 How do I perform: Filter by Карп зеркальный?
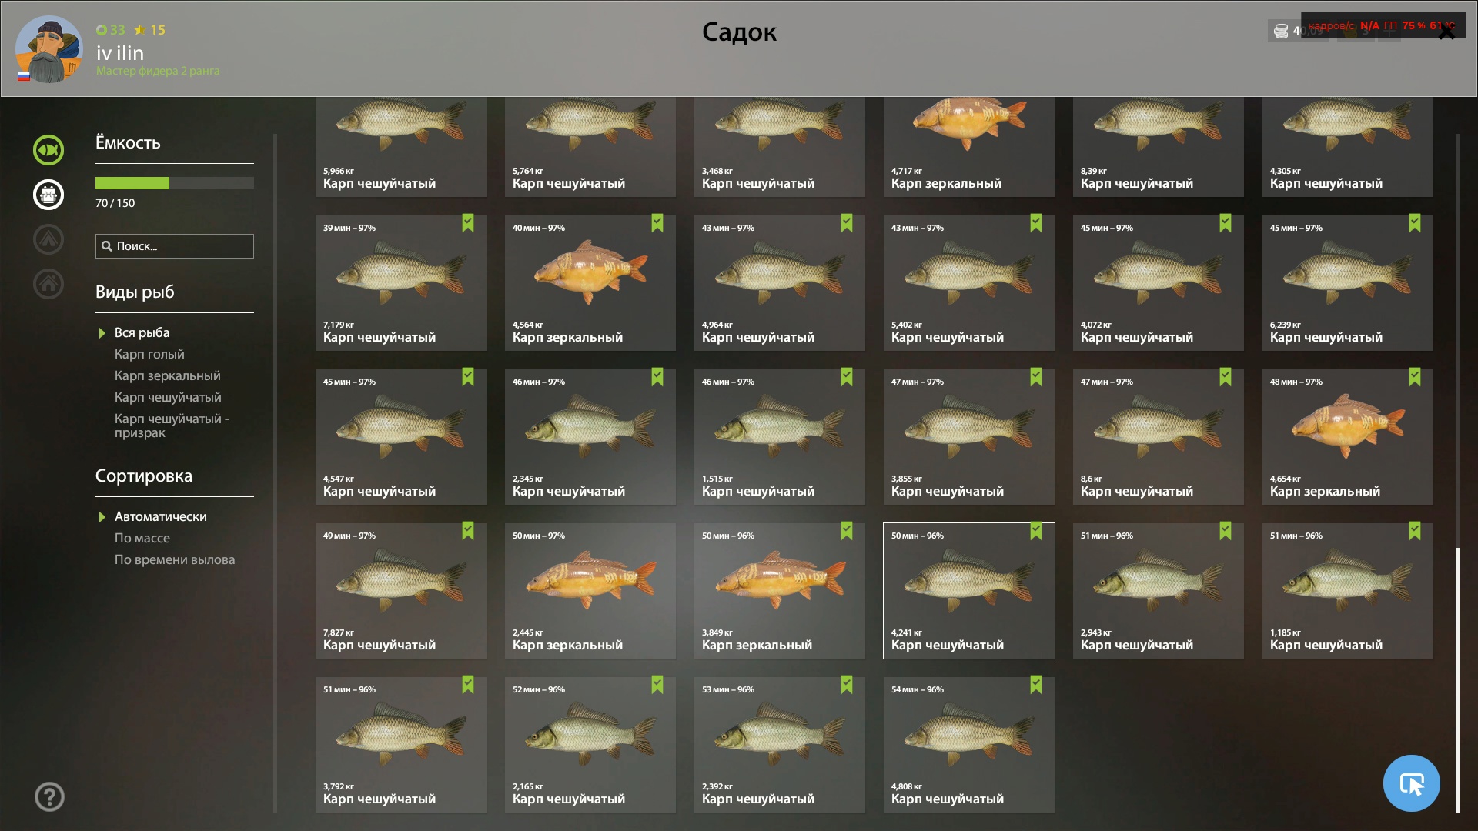pyautogui.click(x=167, y=375)
